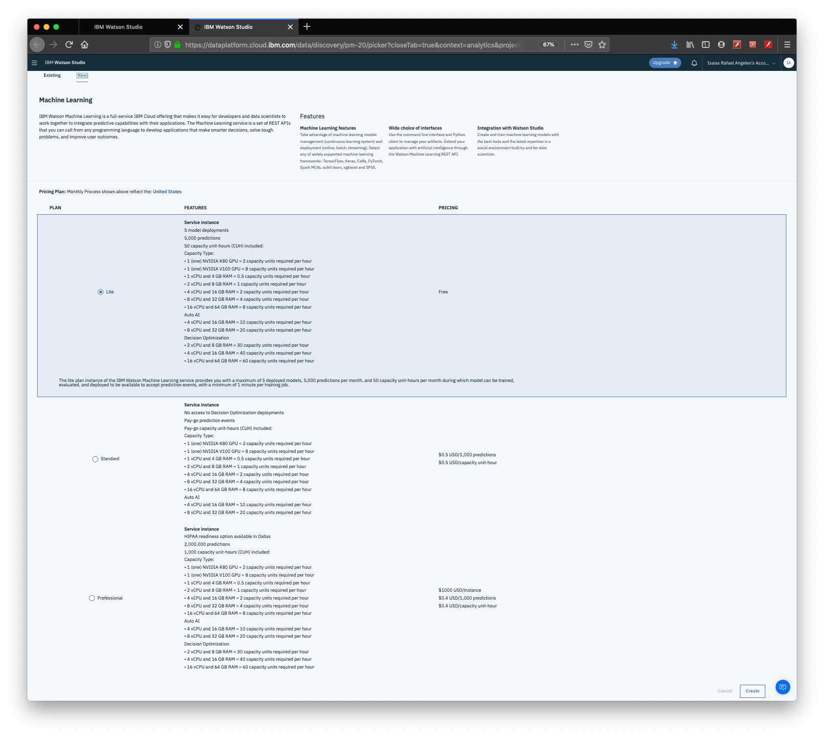Open the Firefox downloads arrow icon
The height and width of the screenshot is (737, 824).
(674, 45)
